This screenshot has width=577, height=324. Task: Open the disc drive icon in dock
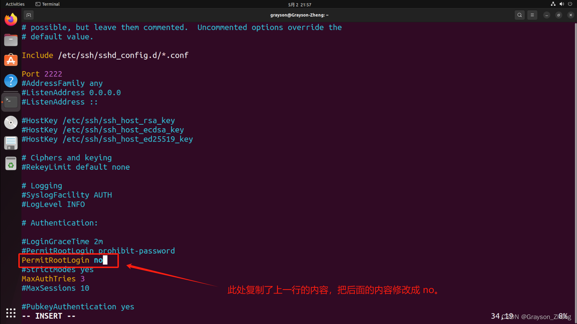tap(11, 123)
